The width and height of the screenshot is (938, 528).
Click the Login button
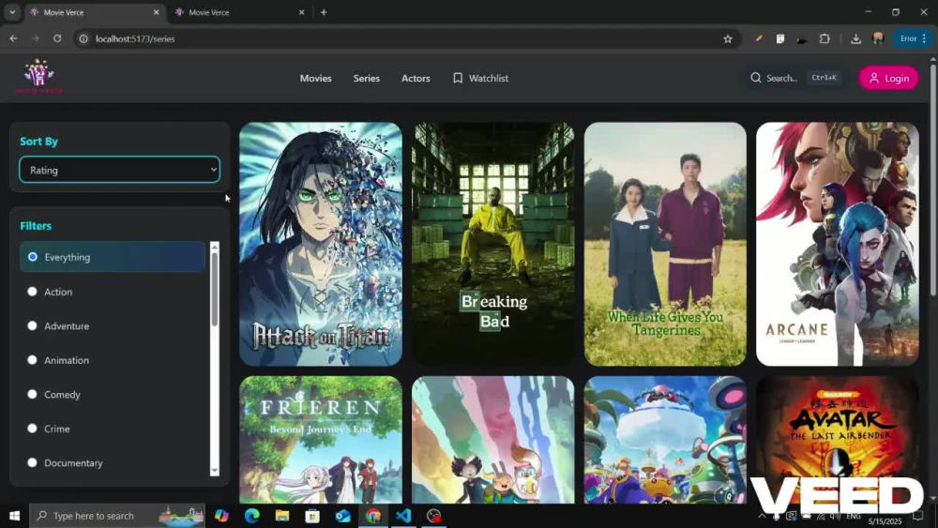(x=889, y=79)
